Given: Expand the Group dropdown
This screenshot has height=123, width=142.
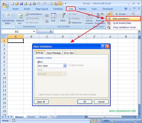Looking at the screenshot, I should (x=127, y=14).
